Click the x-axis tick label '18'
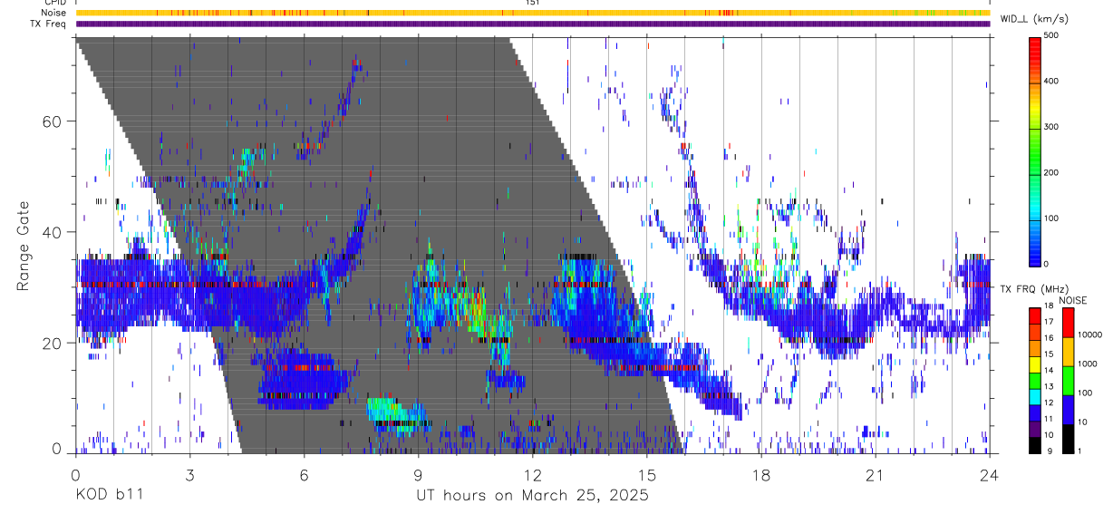Image resolution: width=1113 pixels, height=514 pixels. click(x=761, y=474)
